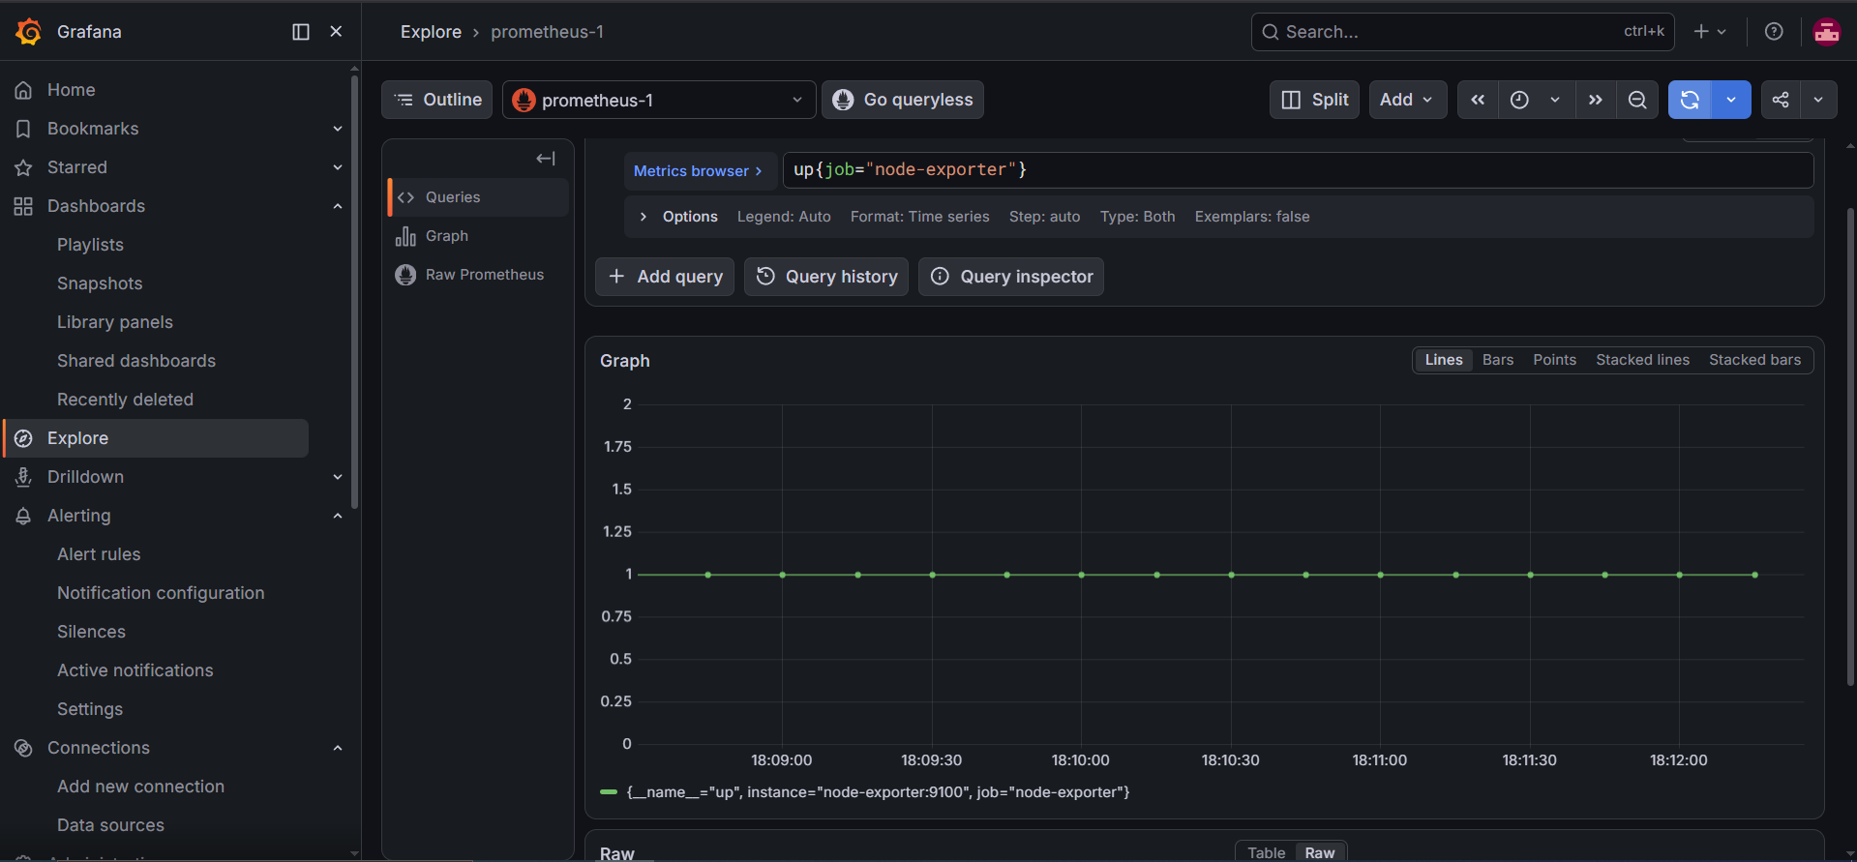Switch graph style to Bars
This screenshot has height=862, width=1857.
(x=1498, y=360)
